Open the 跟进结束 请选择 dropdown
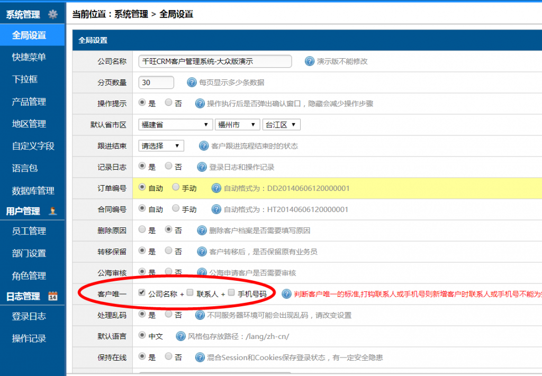 161,146
